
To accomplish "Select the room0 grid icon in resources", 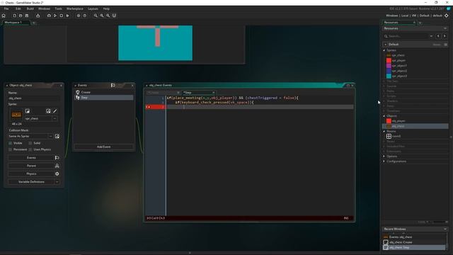I will click(389, 136).
